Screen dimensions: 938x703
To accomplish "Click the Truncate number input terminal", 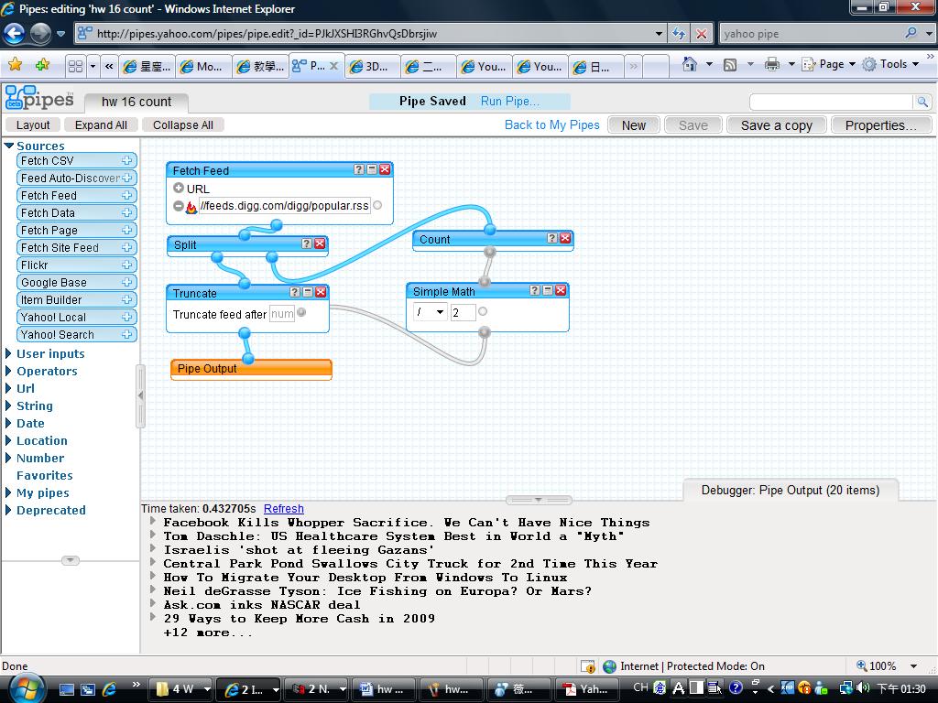I will 301,312.
